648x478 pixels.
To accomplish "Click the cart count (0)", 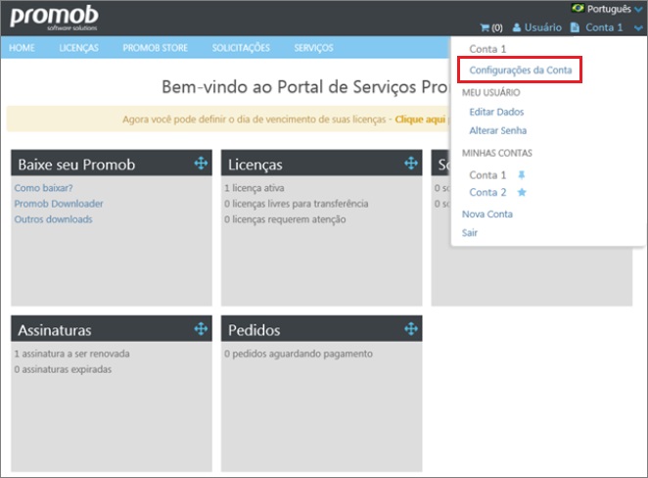I will (497, 28).
